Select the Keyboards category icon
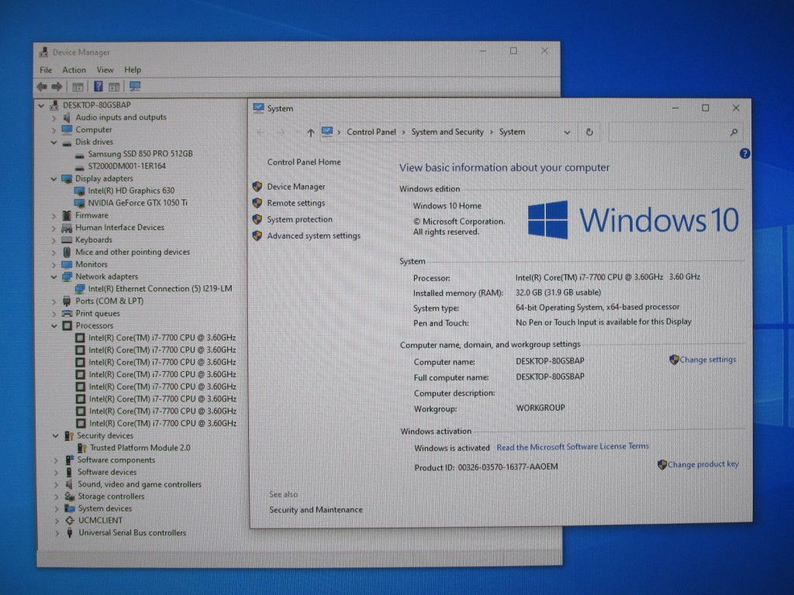The width and height of the screenshot is (794, 595). (67, 240)
